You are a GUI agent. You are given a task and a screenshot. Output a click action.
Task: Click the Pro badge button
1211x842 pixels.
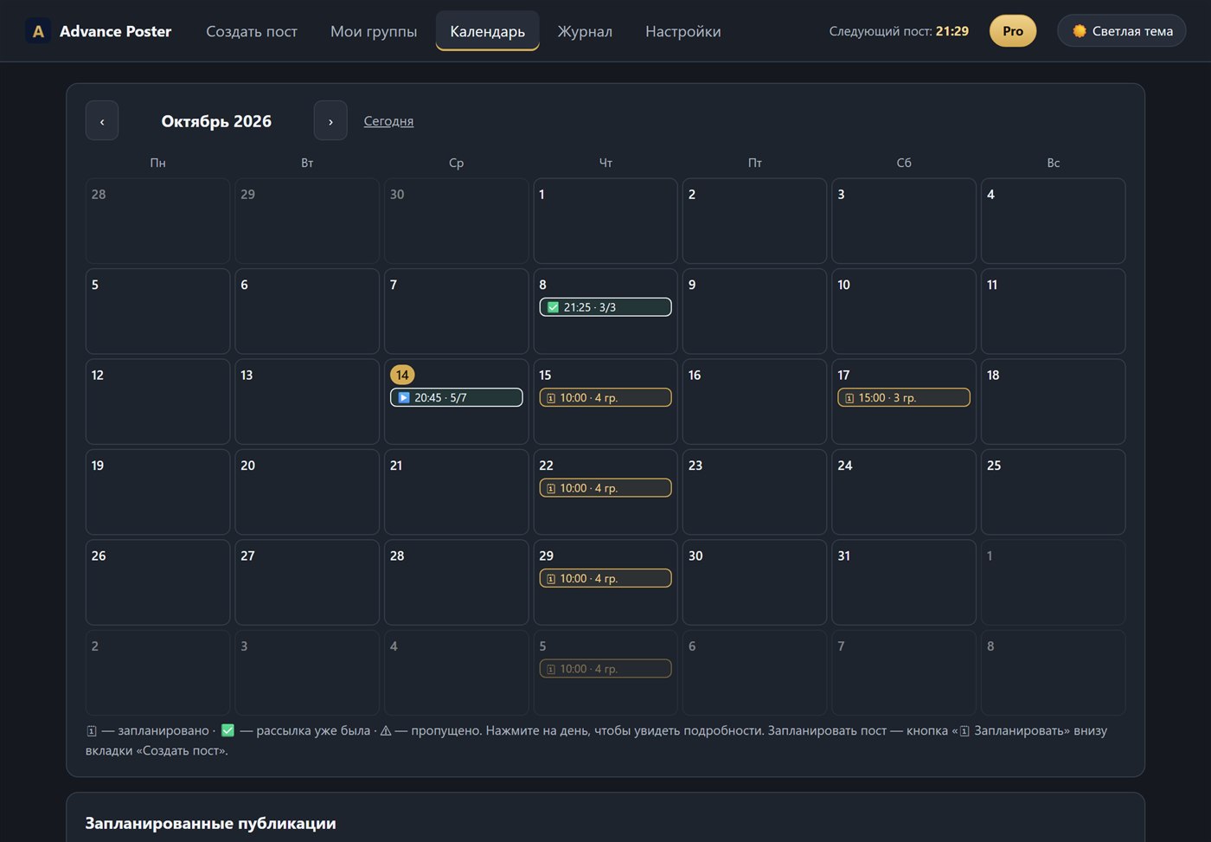click(1013, 31)
